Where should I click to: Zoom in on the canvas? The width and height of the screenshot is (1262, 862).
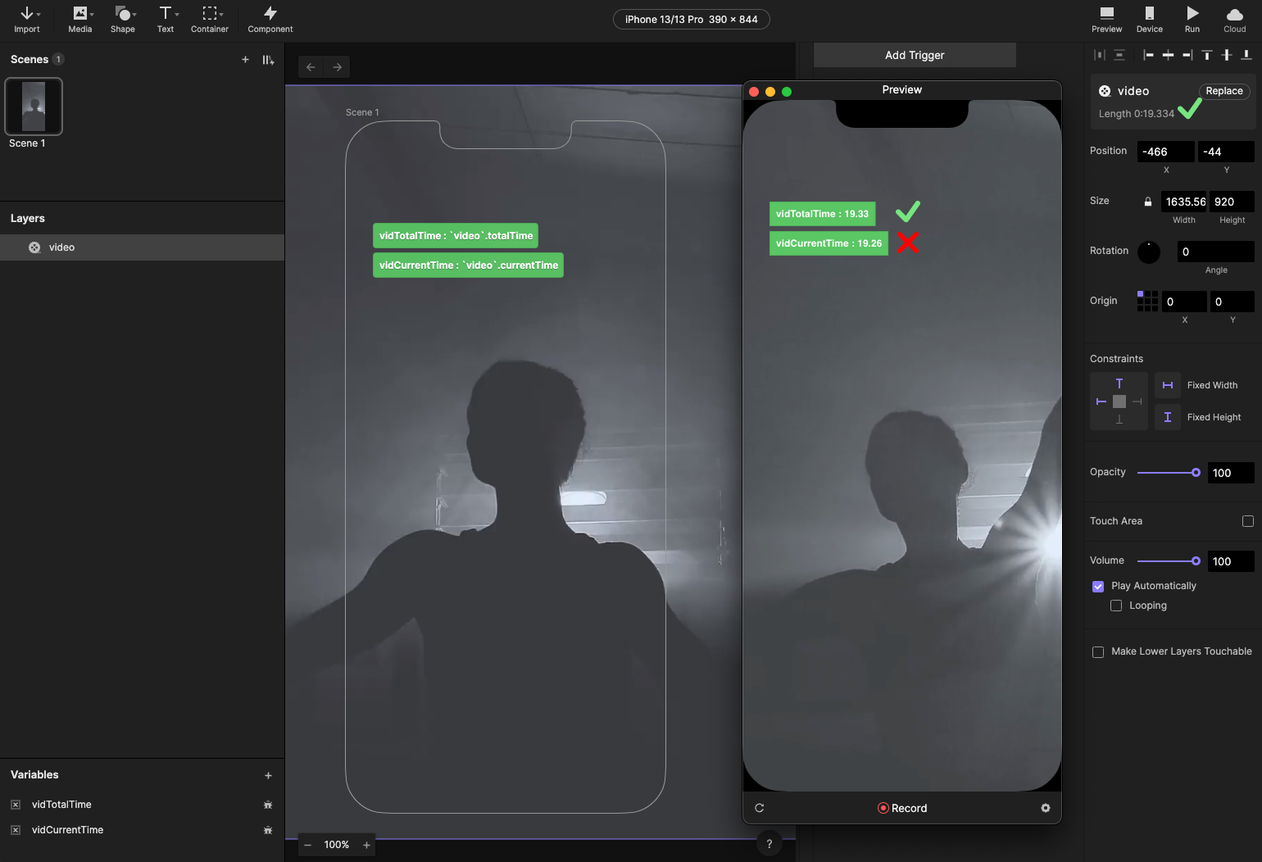[366, 845]
